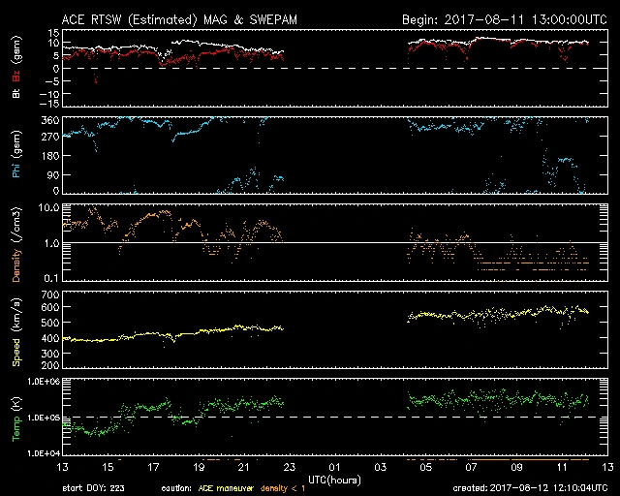Click the Speed (km/s) axis label

tap(17, 330)
